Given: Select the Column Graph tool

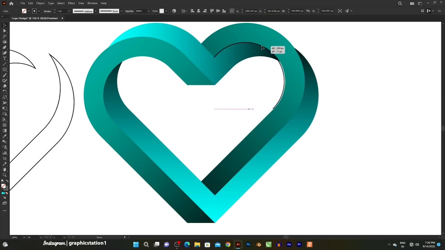Looking at the screenshot, I should [5, 153].
